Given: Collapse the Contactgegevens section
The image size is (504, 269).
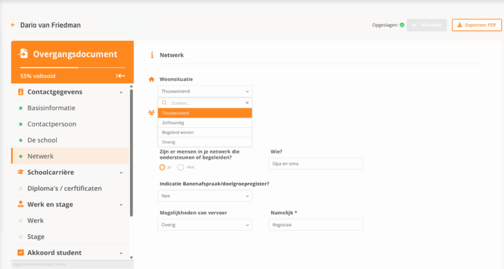Looking at the screenshot, I should [x=121, y=93].
